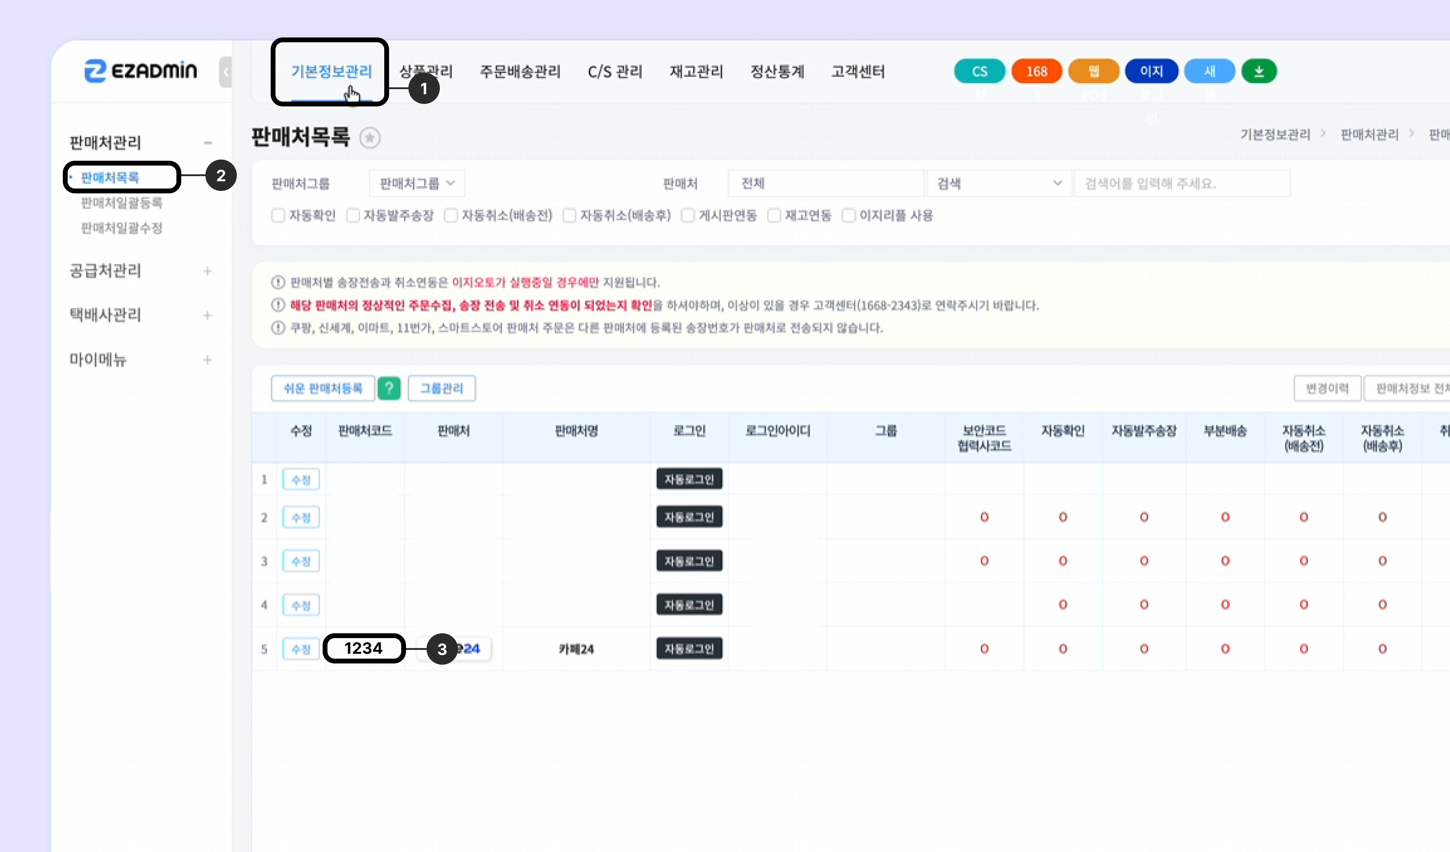Click the EZADMIN logo icon

(x=95, y=71)
